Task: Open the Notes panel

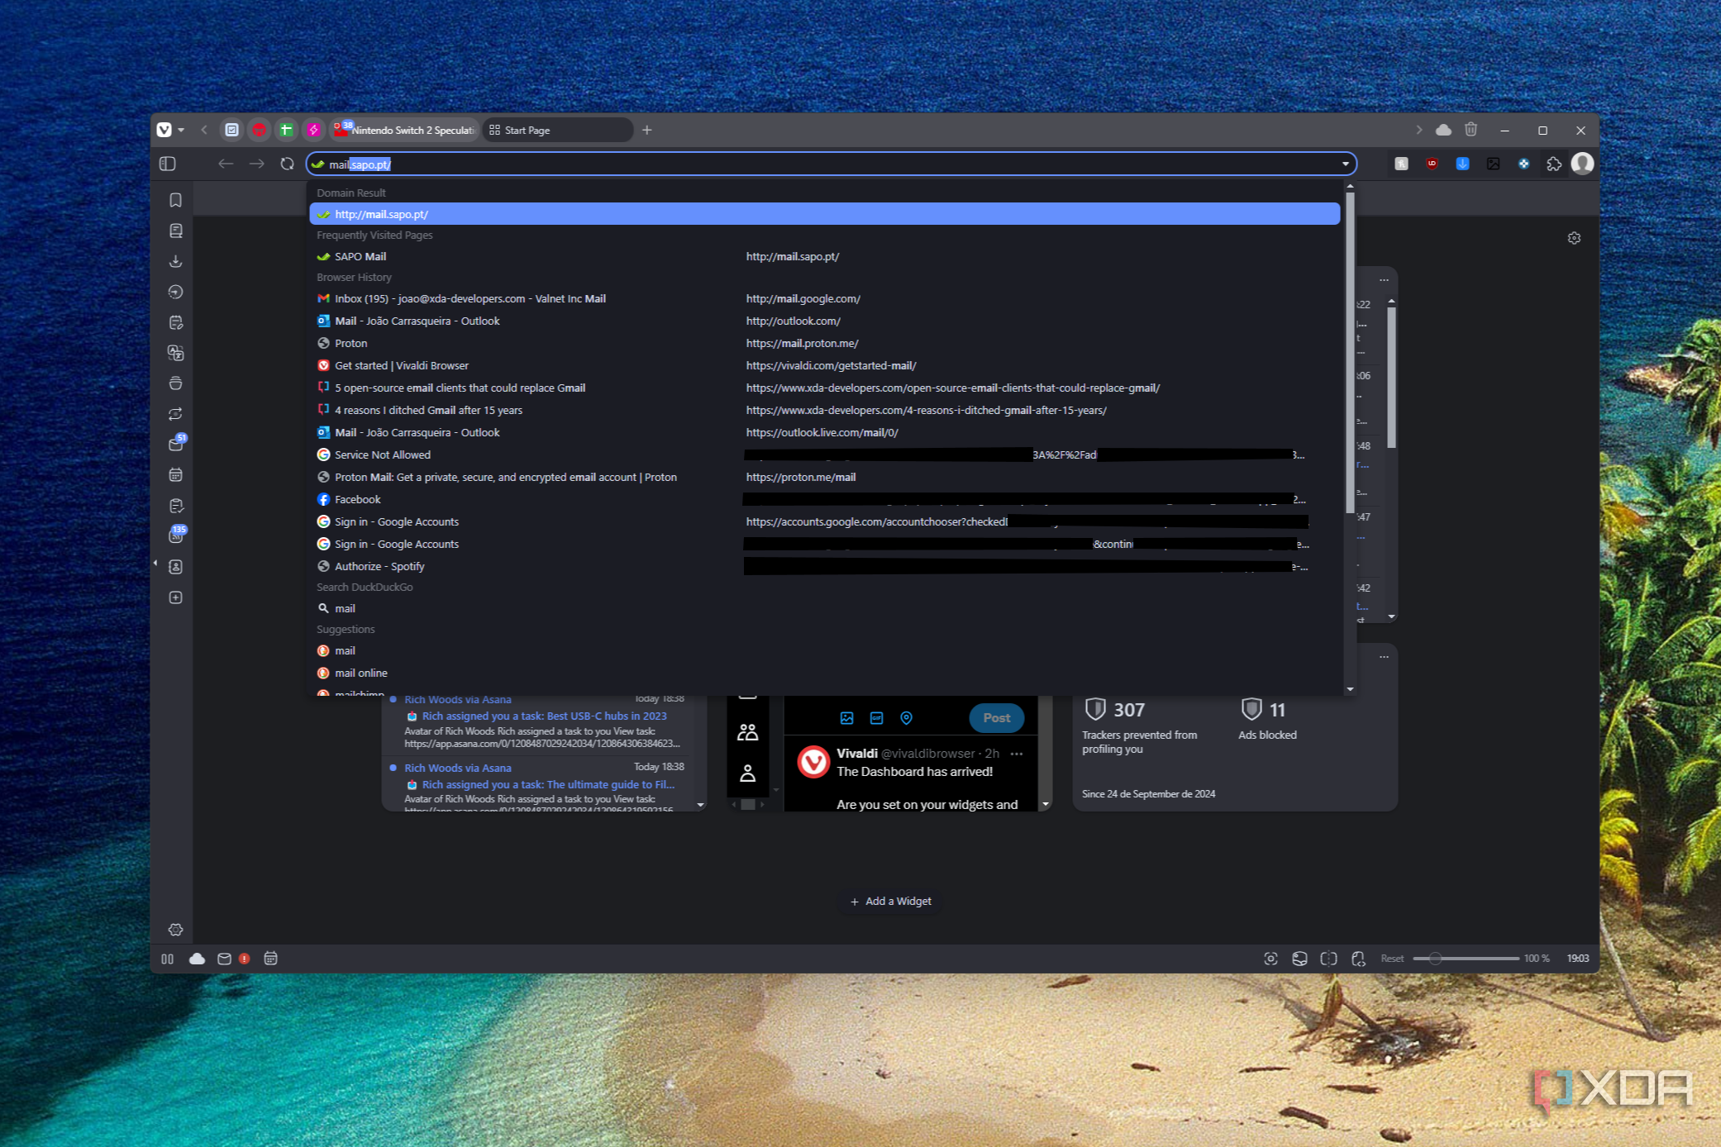Action: 175,322
